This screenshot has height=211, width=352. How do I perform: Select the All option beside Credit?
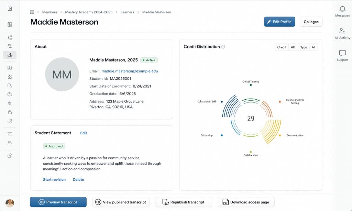coord(293,47)
